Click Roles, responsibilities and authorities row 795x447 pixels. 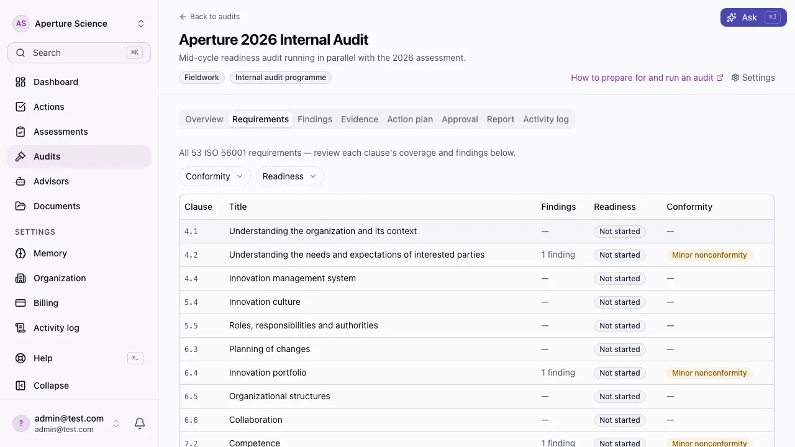pos(477,325)
